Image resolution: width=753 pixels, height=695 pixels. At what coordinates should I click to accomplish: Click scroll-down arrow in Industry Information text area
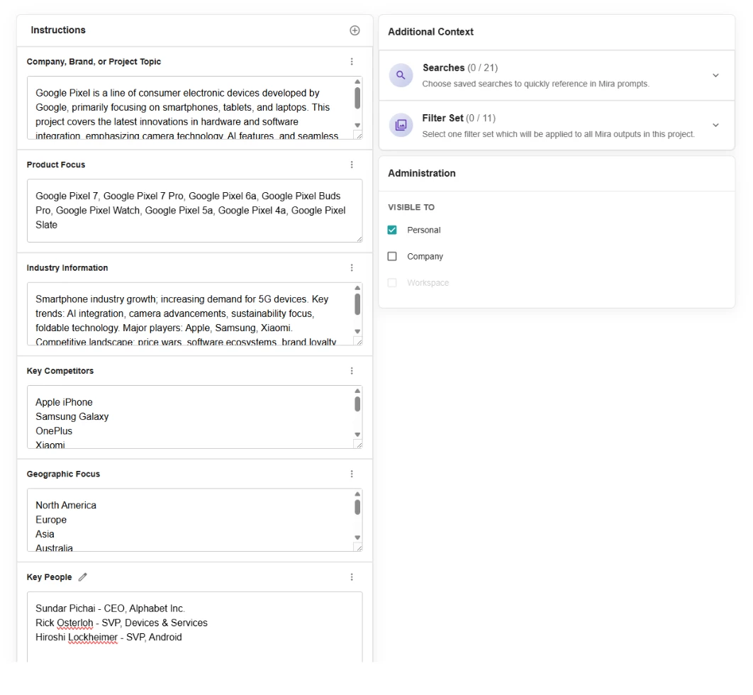[357, 331]
